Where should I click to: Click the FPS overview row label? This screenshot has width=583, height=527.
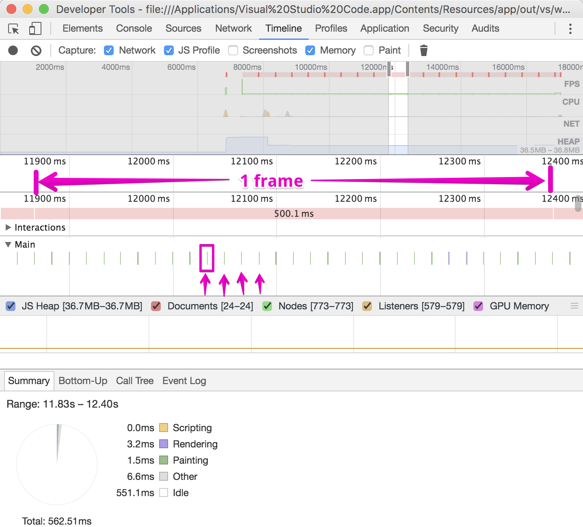(x=572, y=84)
